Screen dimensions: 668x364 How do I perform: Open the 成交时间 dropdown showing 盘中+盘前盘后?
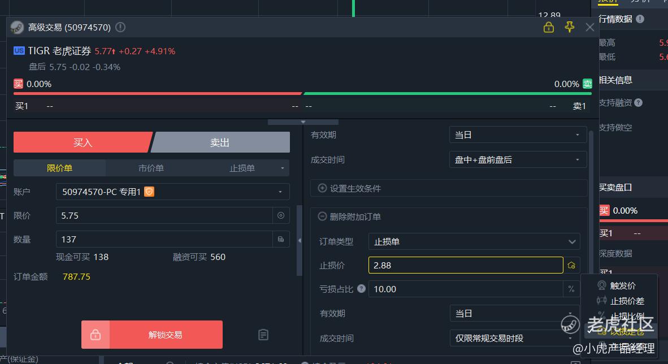point(518,160)
